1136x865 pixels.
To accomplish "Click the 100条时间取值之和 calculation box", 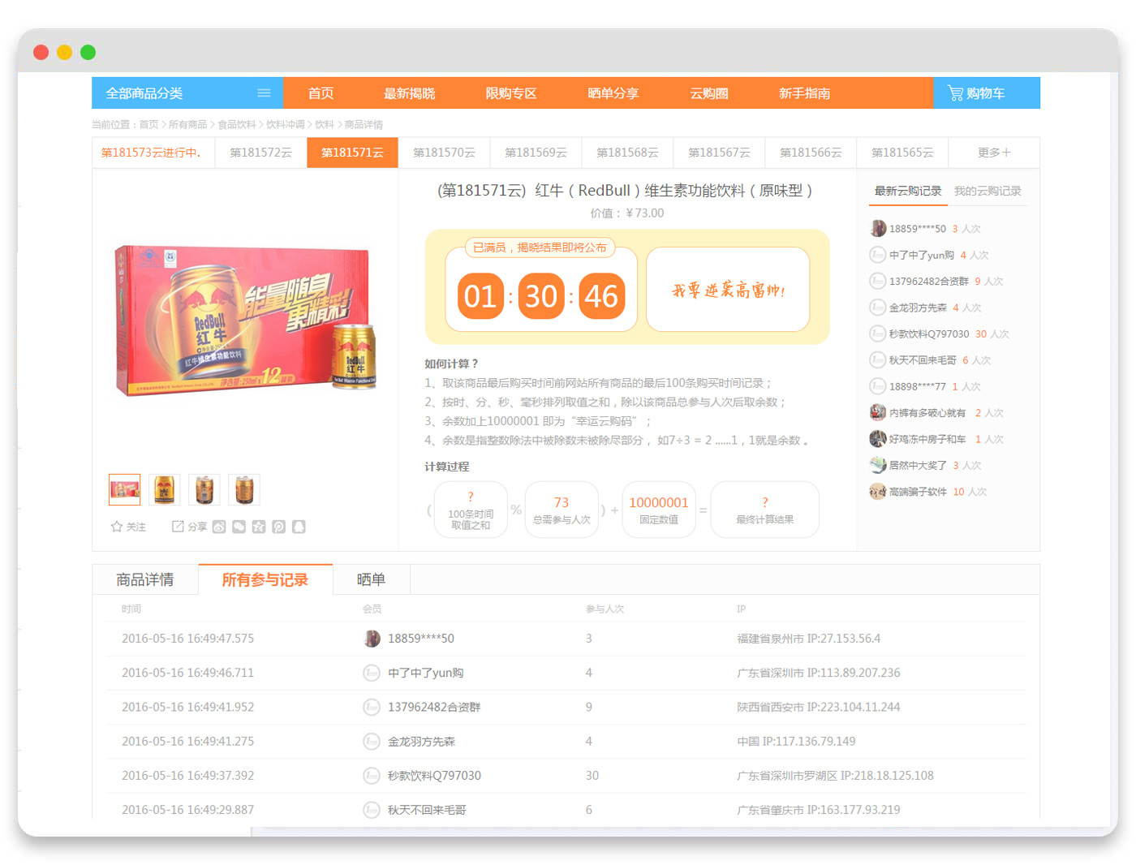I will (x=471, y=510).
